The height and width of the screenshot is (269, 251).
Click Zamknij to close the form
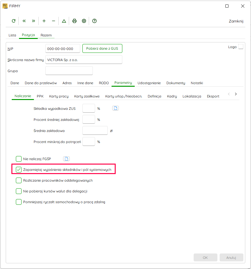[236, 21]
